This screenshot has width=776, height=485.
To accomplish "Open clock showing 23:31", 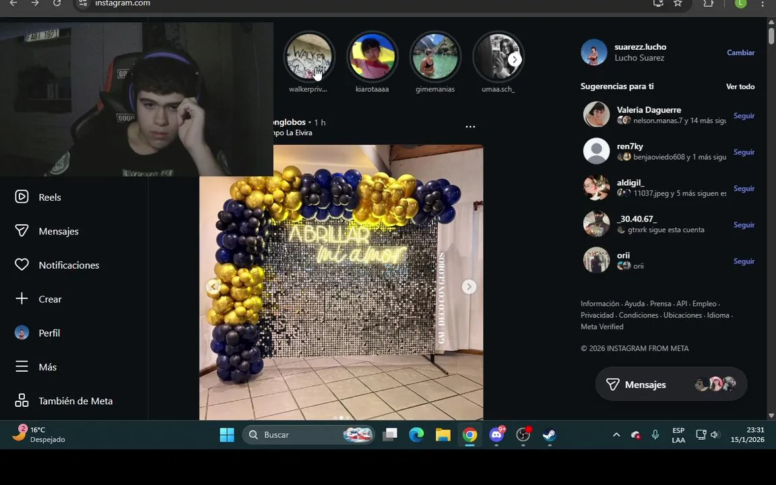I will click(x=747, y=435).
